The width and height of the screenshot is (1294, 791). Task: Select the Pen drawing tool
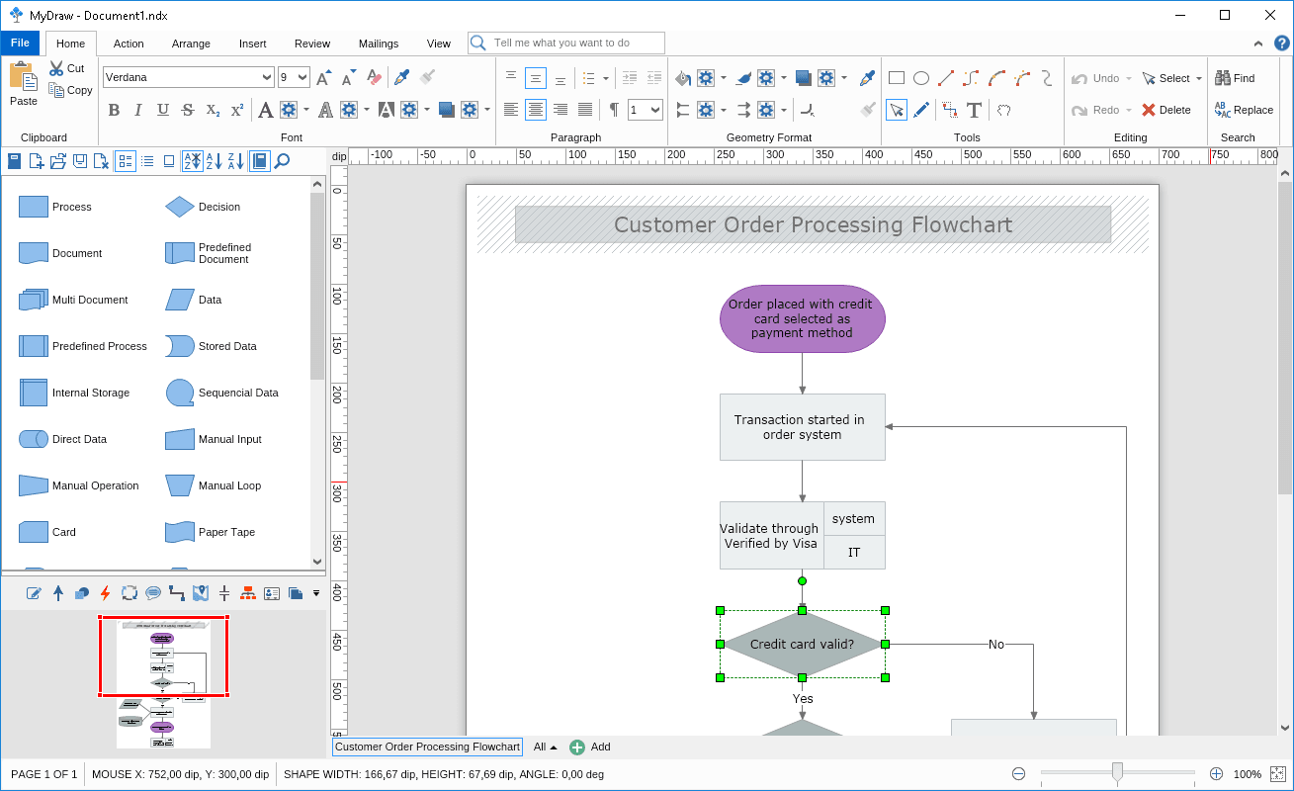(x=922, y=110)
